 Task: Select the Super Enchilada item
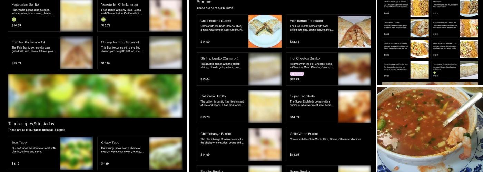(x=328, y=107)
